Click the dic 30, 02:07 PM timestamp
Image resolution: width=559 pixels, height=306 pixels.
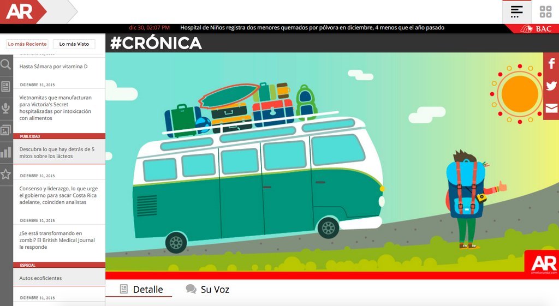click(x=150, y=28)
